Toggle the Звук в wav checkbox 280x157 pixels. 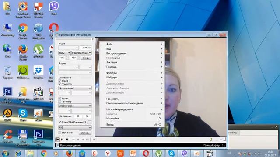60,133
